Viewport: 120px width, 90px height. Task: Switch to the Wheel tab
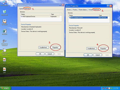pyautogui.click(x=90, y=10)
